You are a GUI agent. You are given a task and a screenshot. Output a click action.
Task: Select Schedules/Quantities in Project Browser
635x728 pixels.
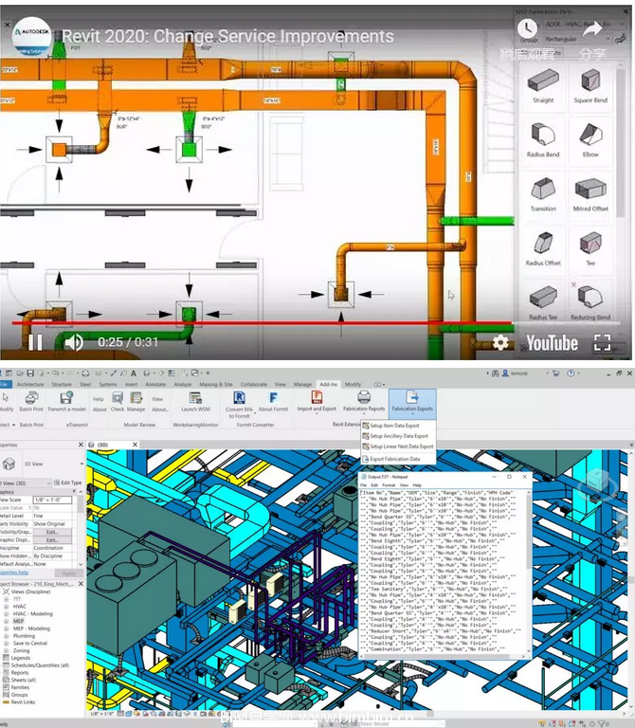tap(40, 665)
